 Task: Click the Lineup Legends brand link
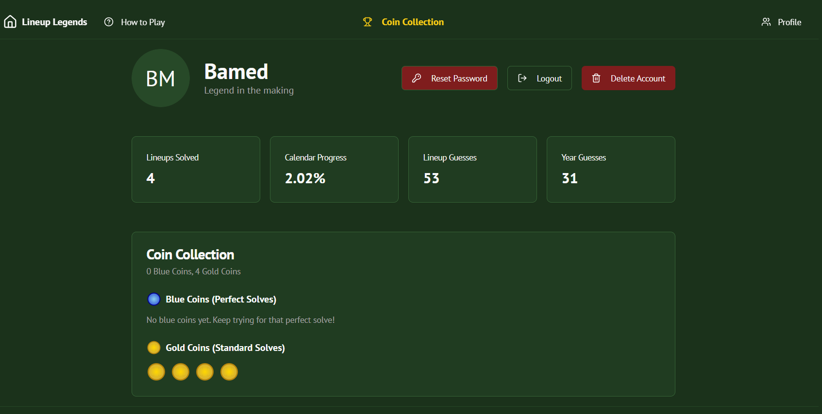point(54,22)
